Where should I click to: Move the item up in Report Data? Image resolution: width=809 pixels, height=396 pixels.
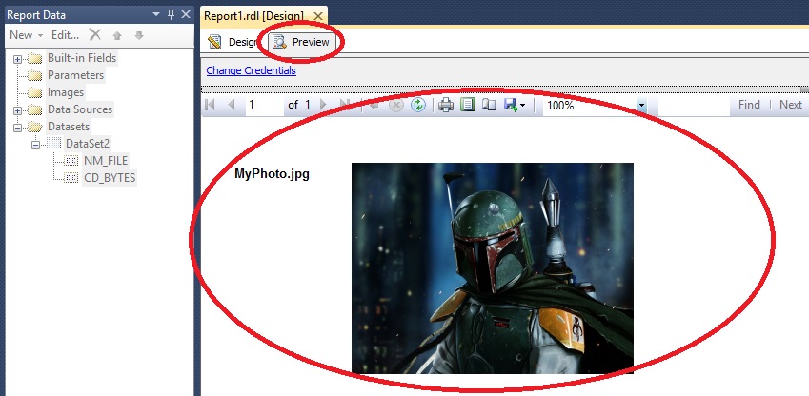117,35
